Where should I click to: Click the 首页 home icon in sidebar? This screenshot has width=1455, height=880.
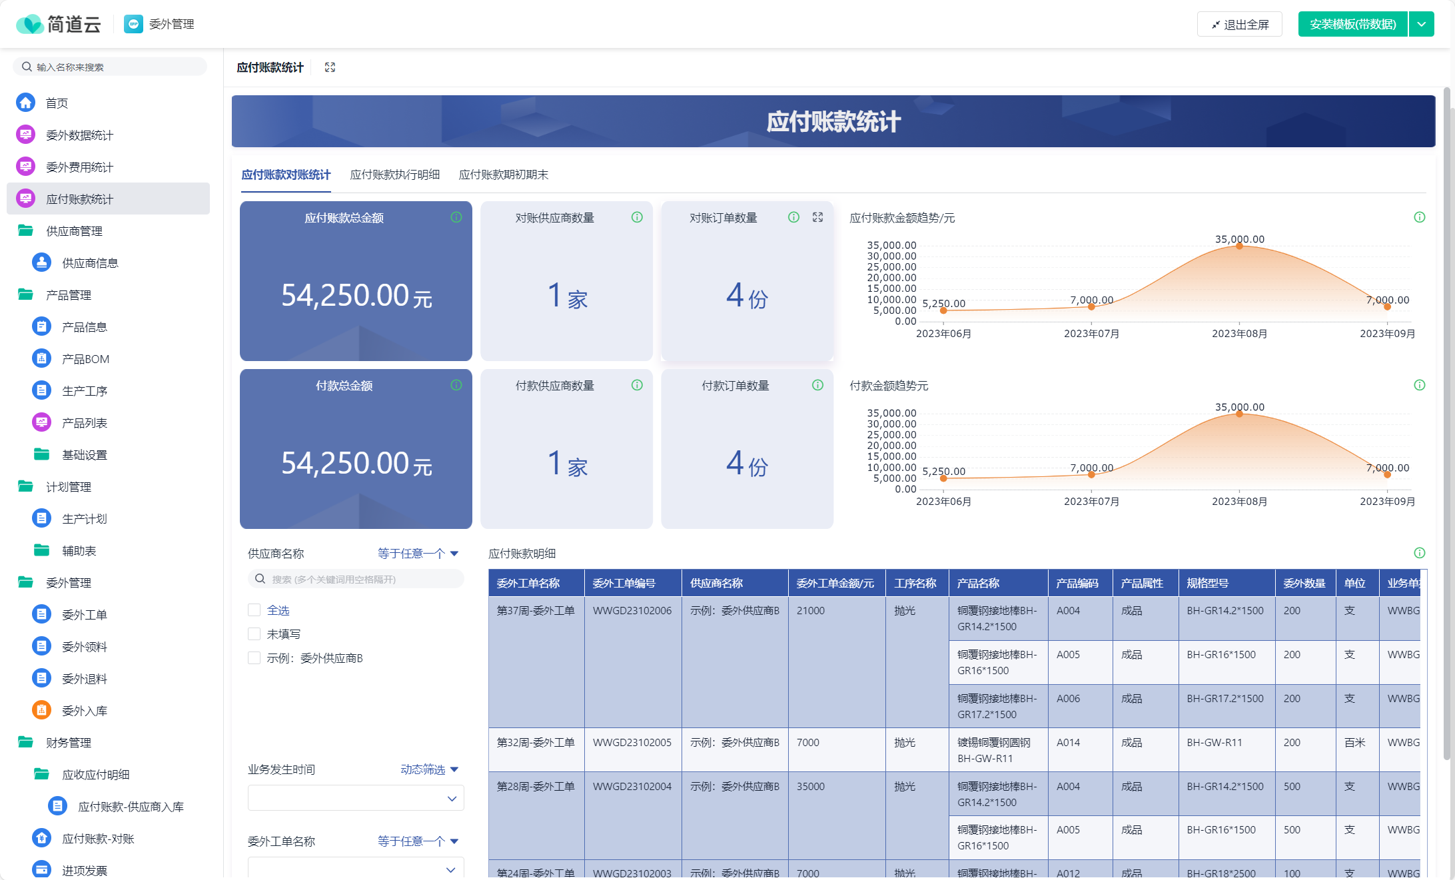tap(26, 103)
